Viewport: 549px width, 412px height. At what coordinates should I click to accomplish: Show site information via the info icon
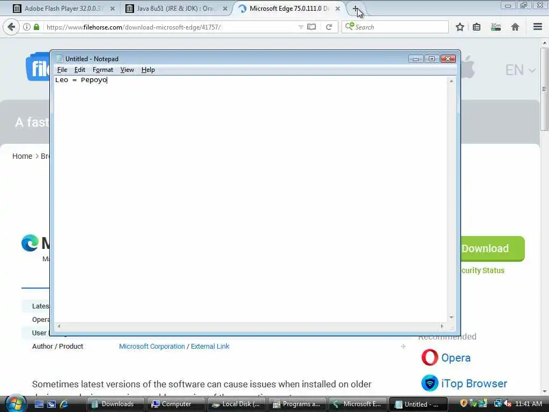click(x=27, y=27)
